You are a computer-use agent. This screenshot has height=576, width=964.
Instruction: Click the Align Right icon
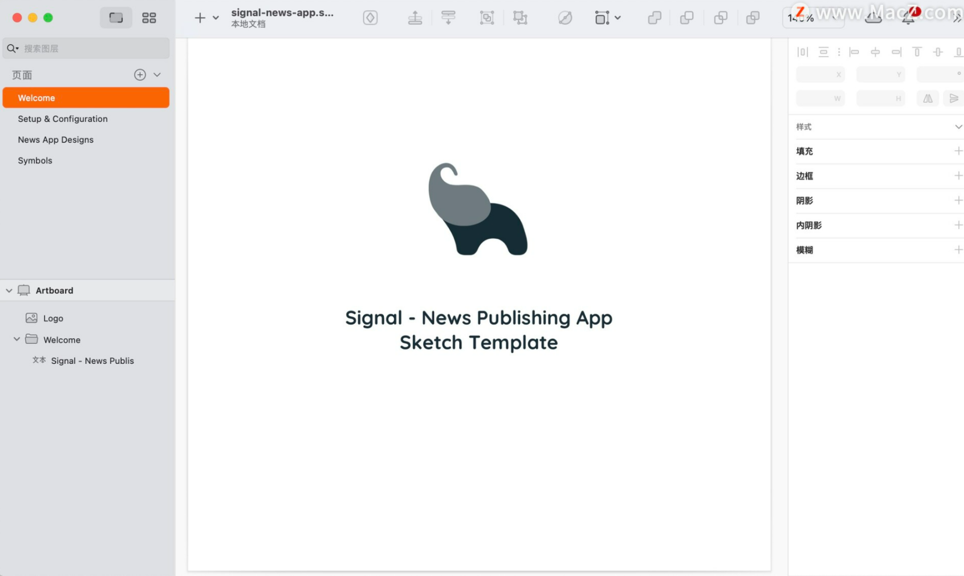click(x=897, y=52)
